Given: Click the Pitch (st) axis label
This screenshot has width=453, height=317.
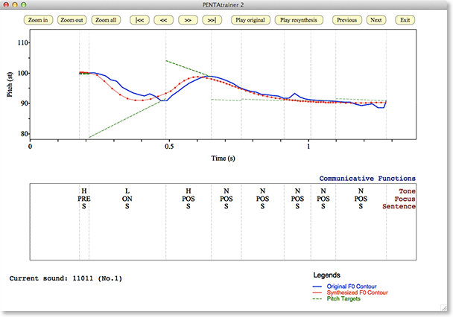Looking at the screenshot, I should coord(10,84).
